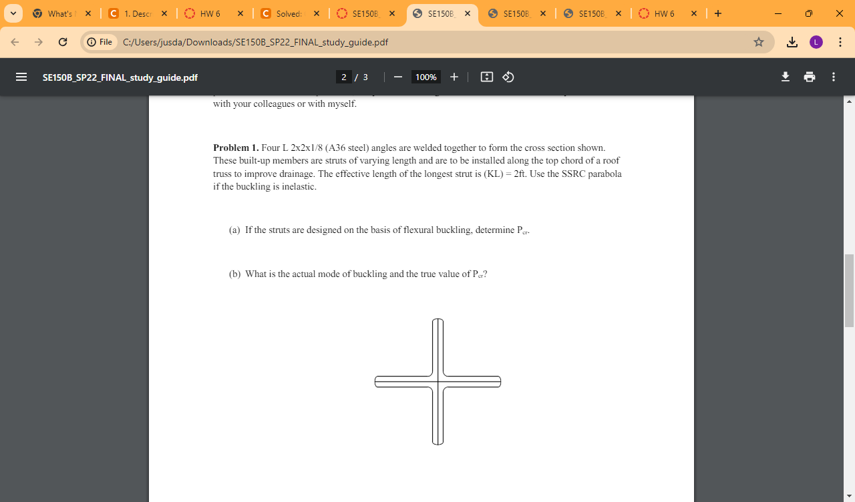Open a new browser tab

(x=717, y=13)
